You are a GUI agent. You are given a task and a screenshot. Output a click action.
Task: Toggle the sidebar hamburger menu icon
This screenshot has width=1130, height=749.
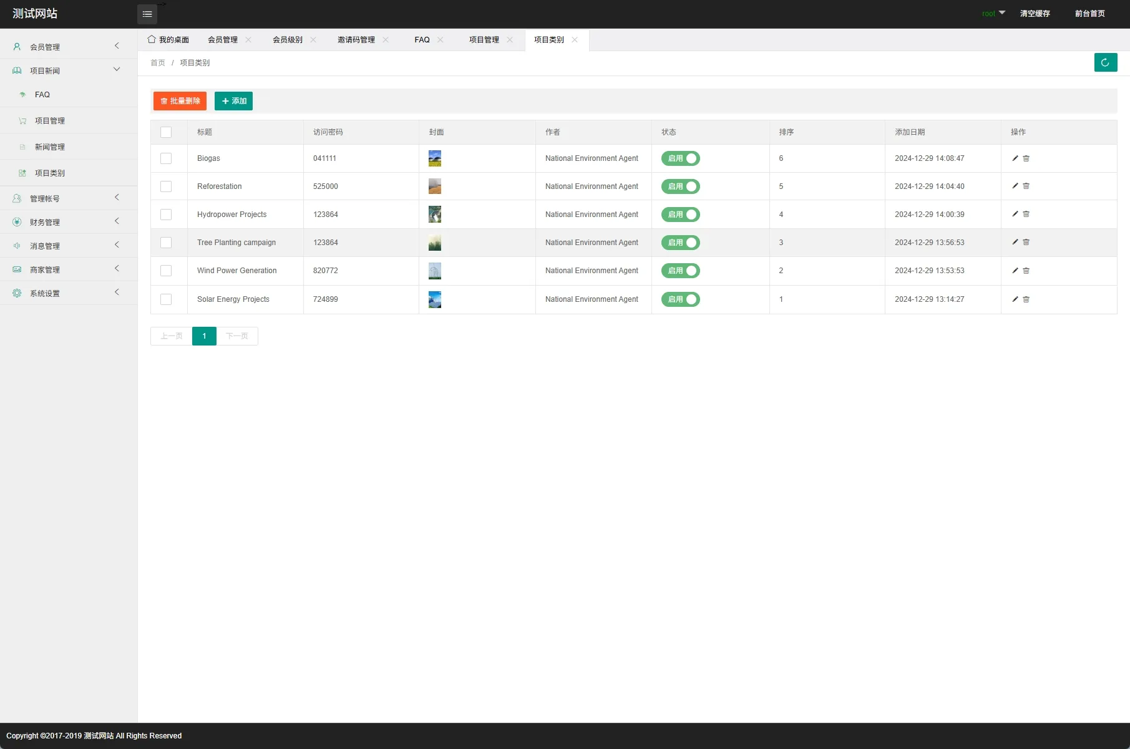147,14
